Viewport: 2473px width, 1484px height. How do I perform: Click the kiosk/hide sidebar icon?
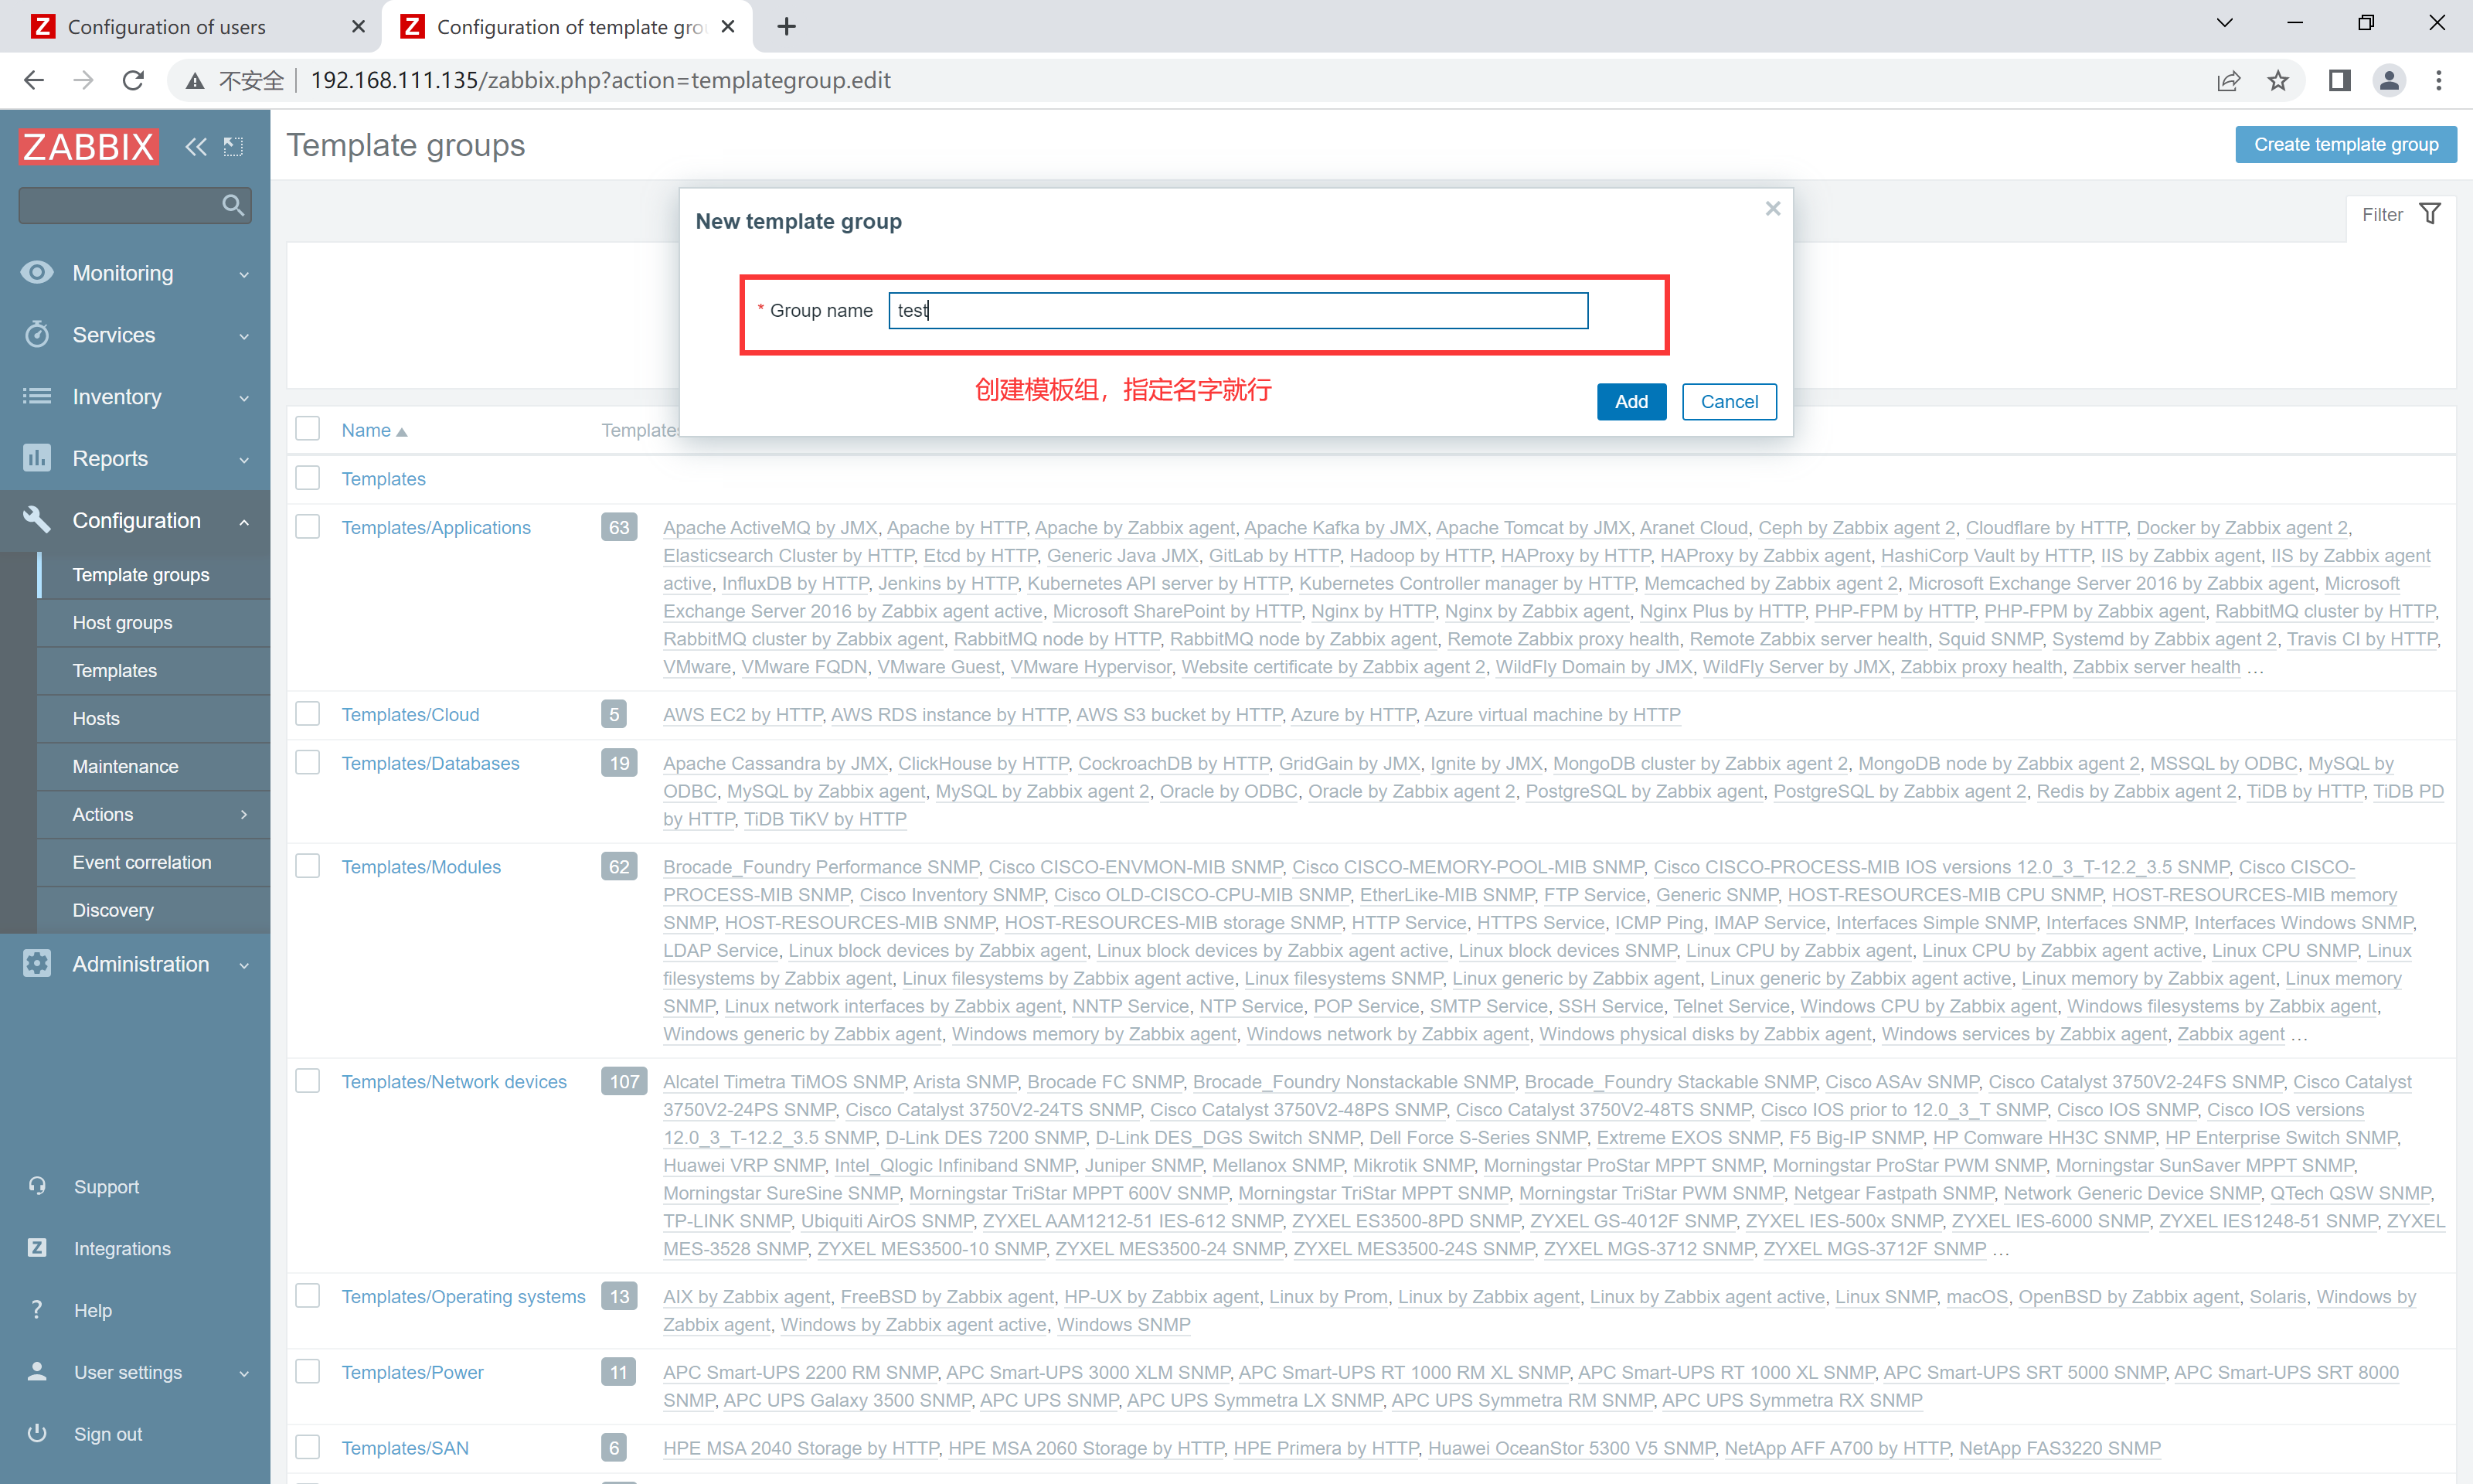coord(234,147)
